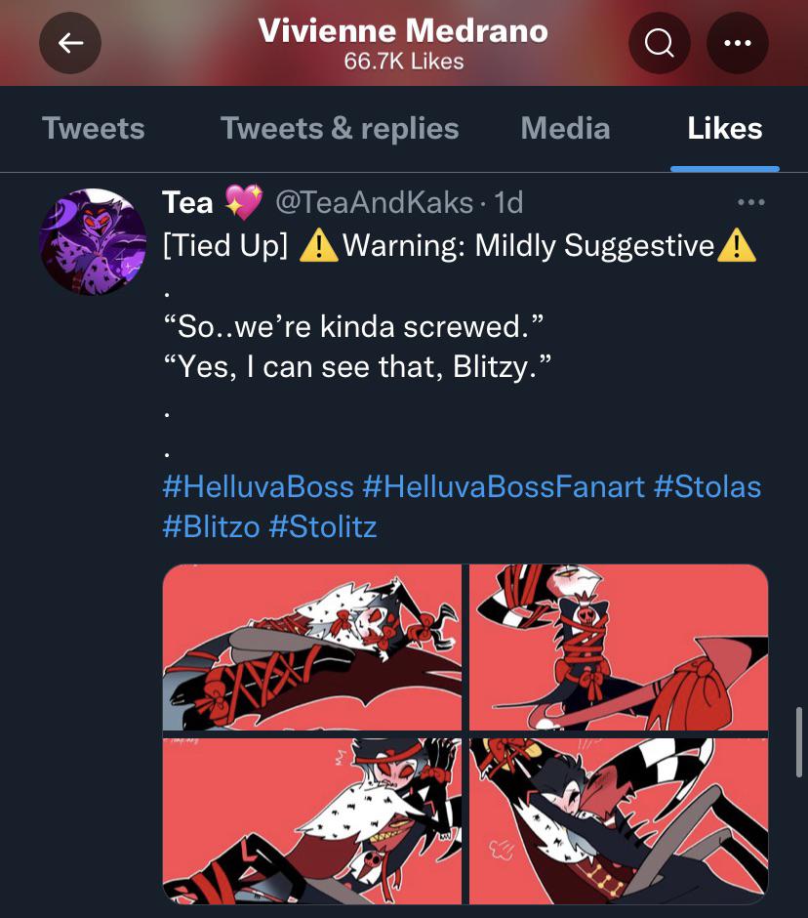Viewport: 808px width, 918px height.
Task: Open the top-right artwork image
Action: (619, 647)
